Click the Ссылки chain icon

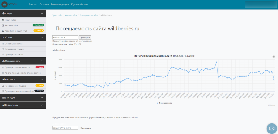click(3, 37)
